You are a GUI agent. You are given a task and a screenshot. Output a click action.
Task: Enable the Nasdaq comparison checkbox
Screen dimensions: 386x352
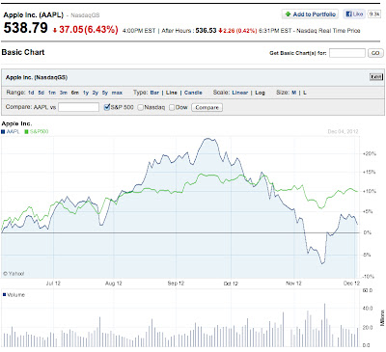coord(141,107)
